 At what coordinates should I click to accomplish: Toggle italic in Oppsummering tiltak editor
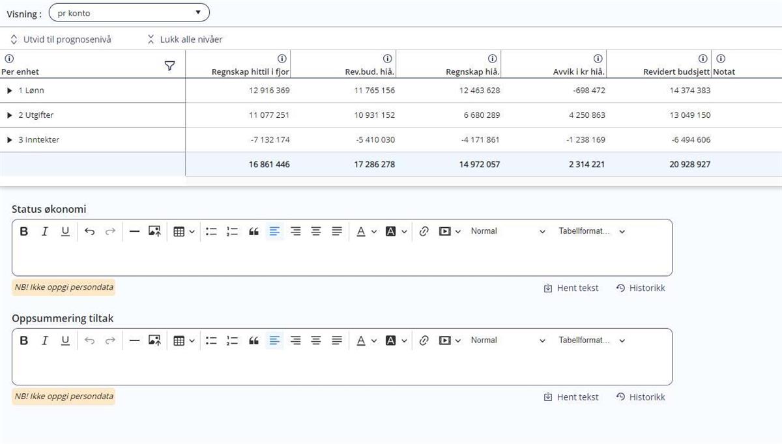(45, 340)
